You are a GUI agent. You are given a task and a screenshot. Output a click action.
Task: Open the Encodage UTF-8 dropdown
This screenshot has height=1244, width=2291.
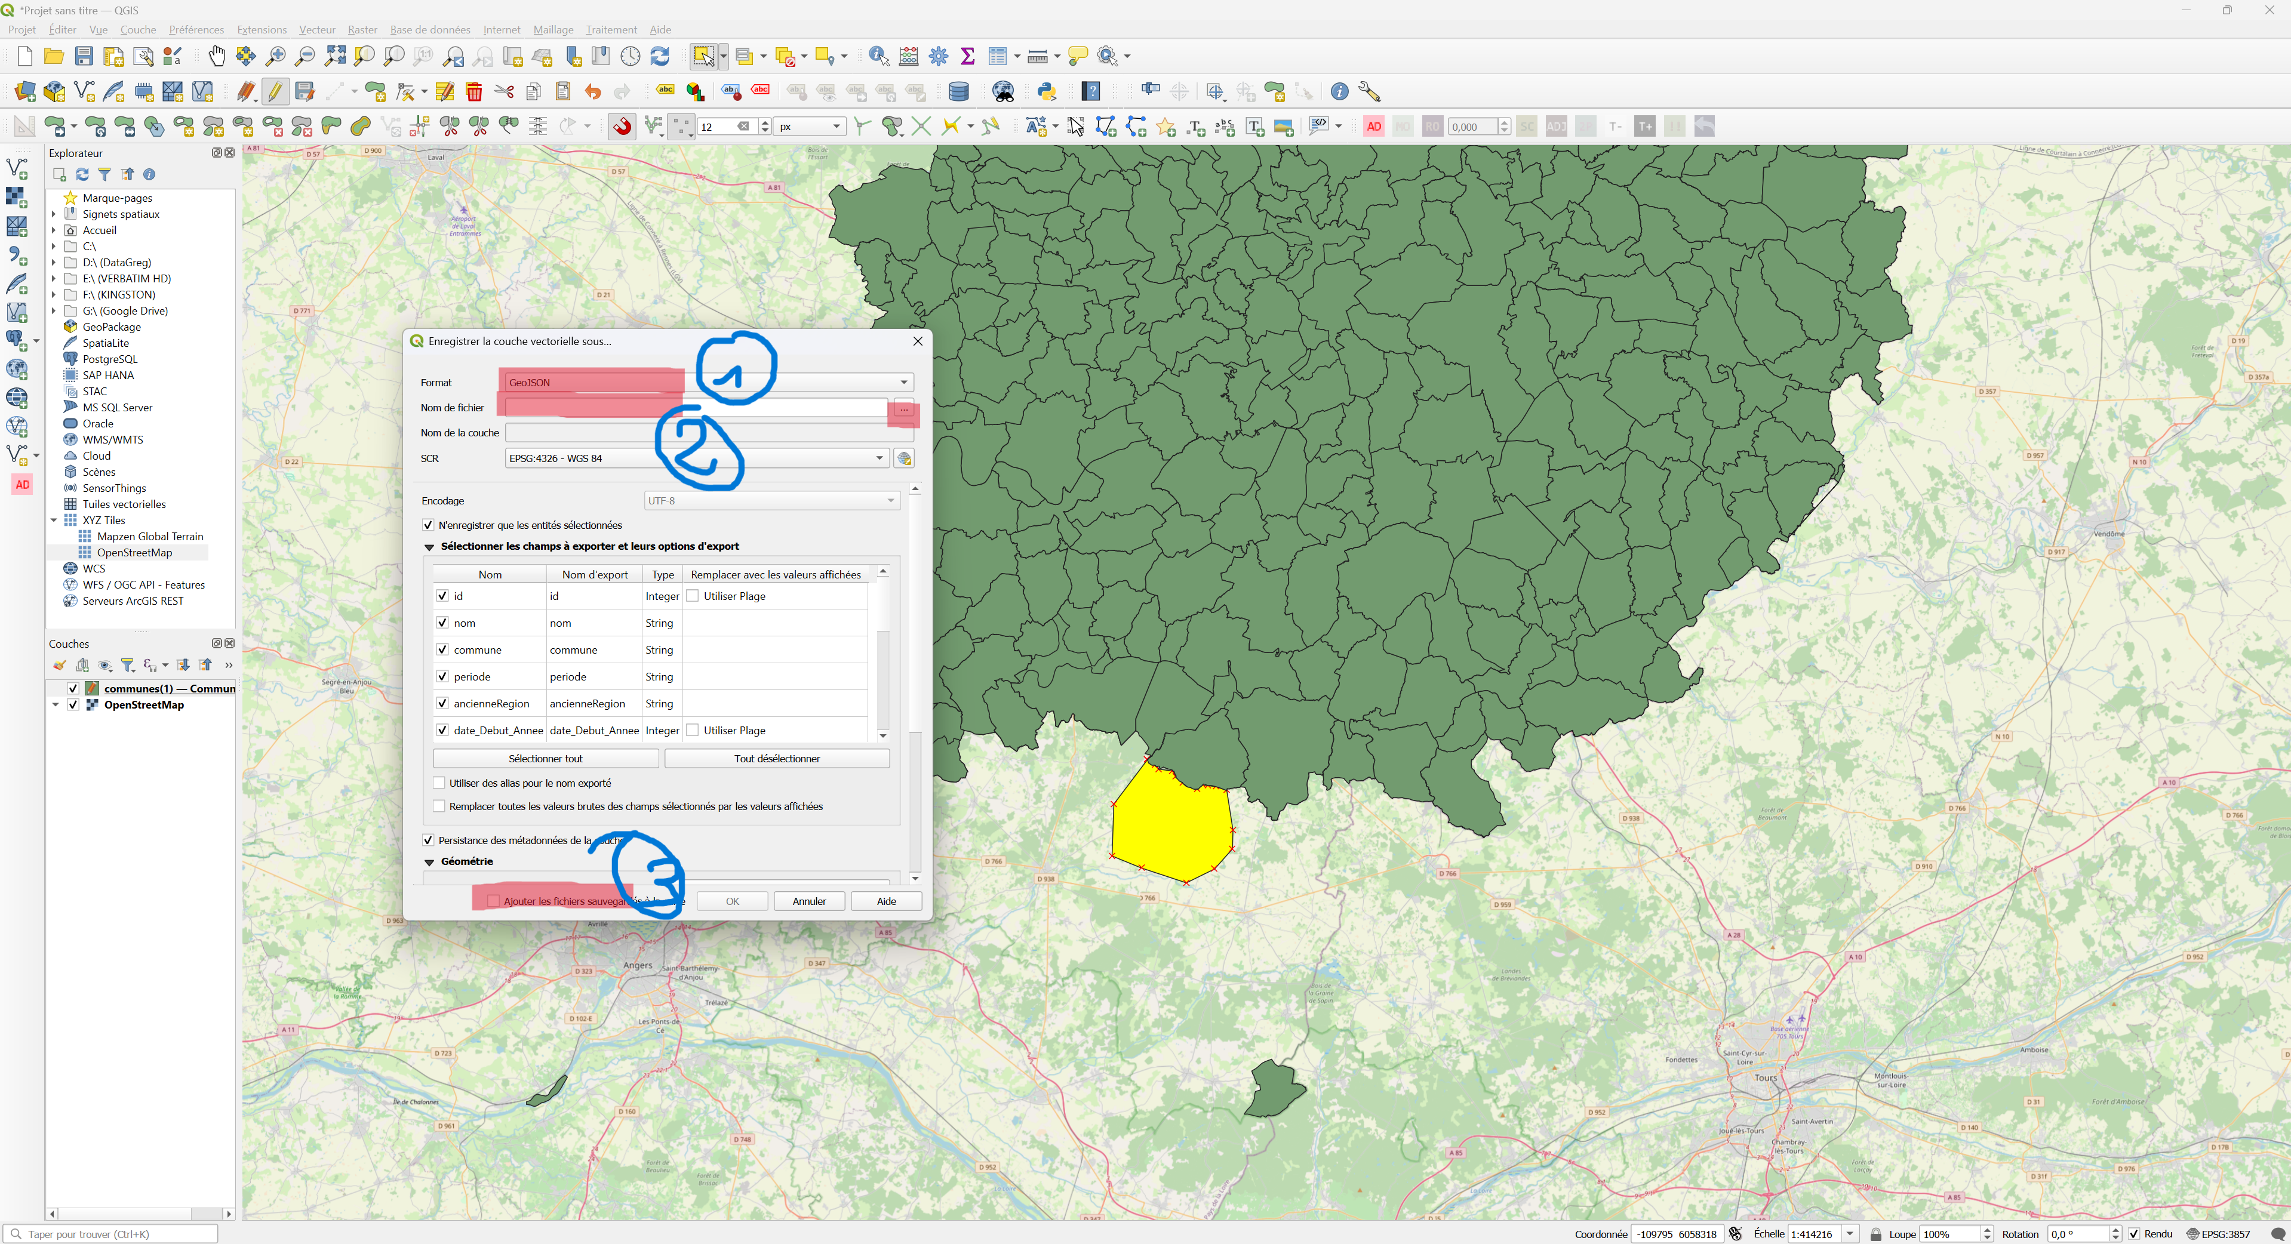click(x=772, y=501)
